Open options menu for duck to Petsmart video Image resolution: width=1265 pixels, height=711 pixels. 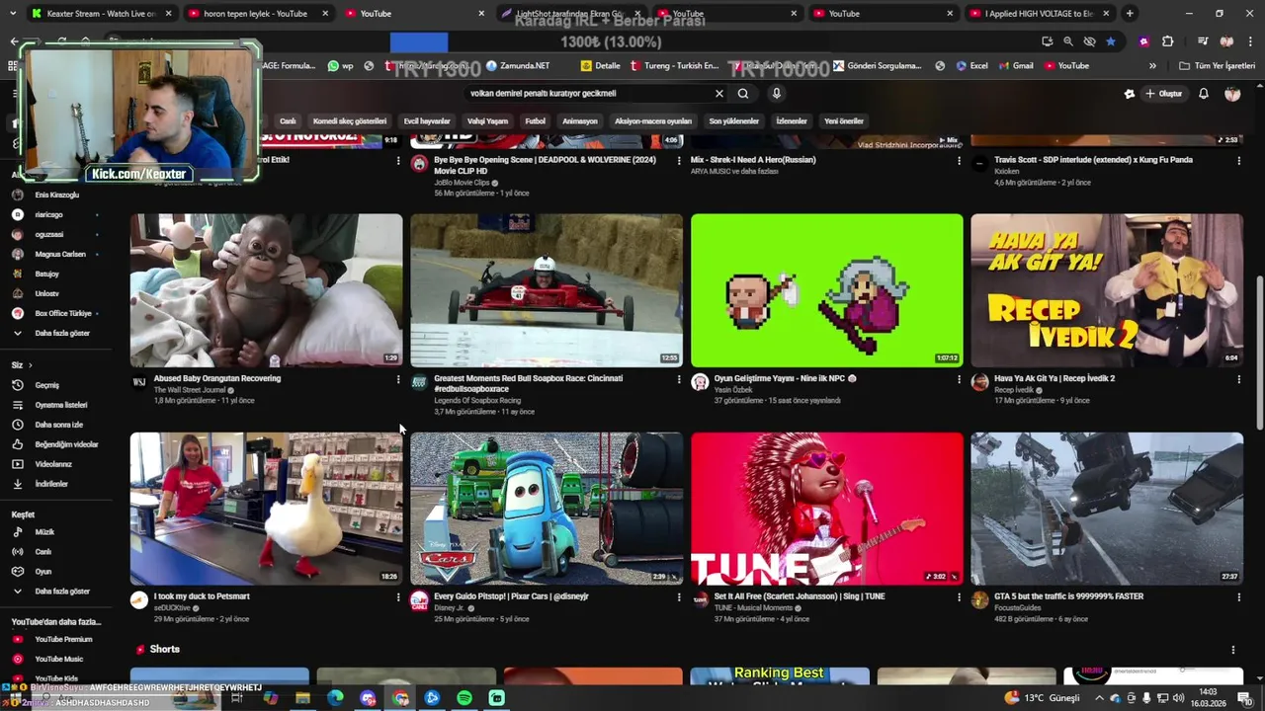(x=398, y=597)
